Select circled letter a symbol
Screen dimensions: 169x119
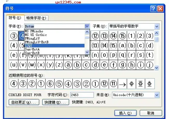[x=68, y=65]
